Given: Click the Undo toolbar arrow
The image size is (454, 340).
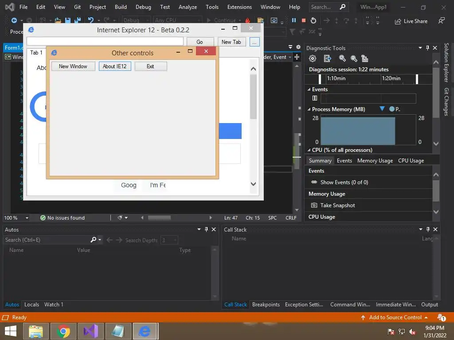Looking at the screenshot, I should tap(91, 20).
